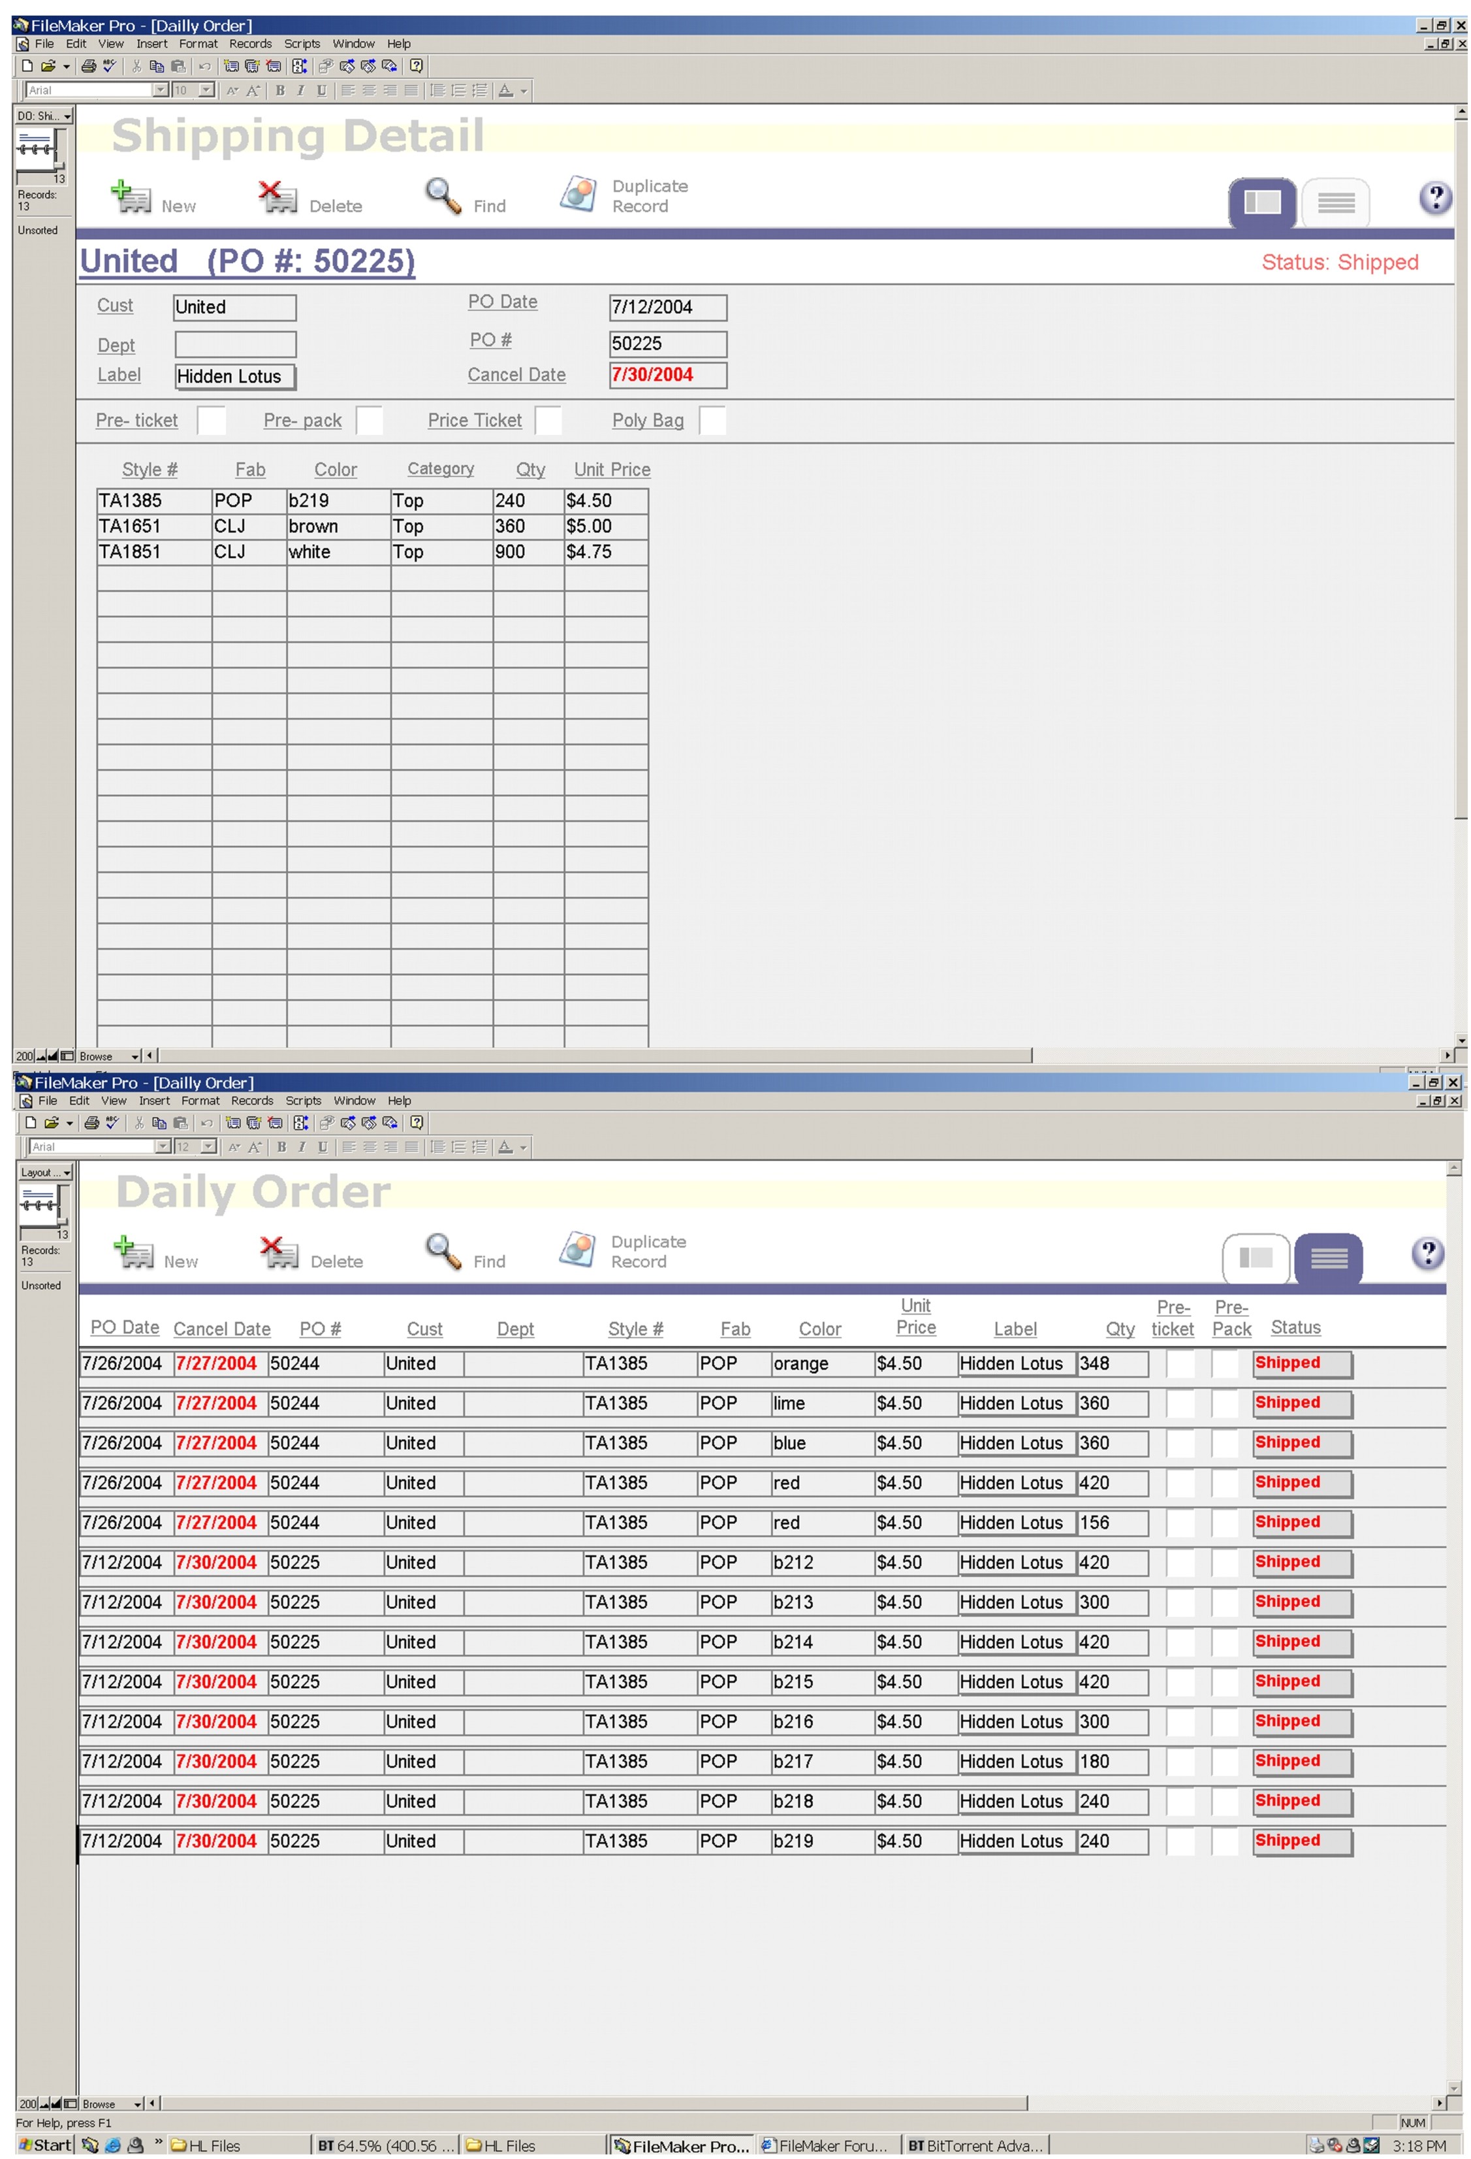Click Shipped status button on the b212 row

pos(1302,1563)
